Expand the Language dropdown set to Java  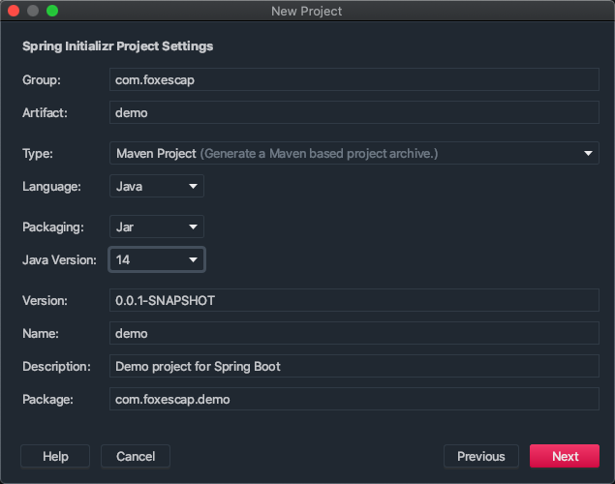tap(156, 186)
